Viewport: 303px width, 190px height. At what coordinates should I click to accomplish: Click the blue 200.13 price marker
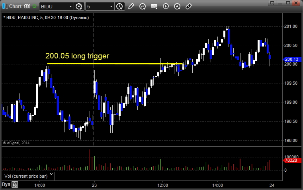pos(292,59)
